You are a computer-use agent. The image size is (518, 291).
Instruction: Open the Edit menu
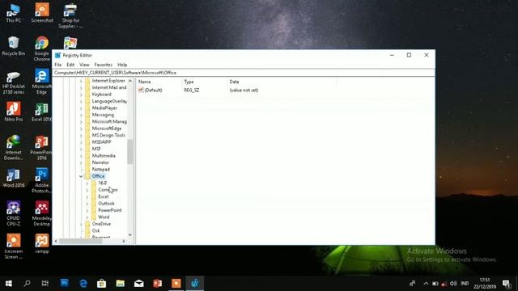click(70, 65)
